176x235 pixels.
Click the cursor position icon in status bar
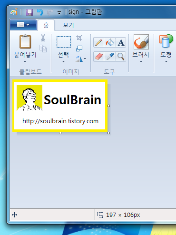(x=14, y=215)
